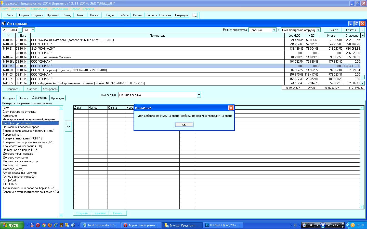Screen dimensions: 367x229
Task: Click the 'Фильтр' button
Action: point(333,30)
